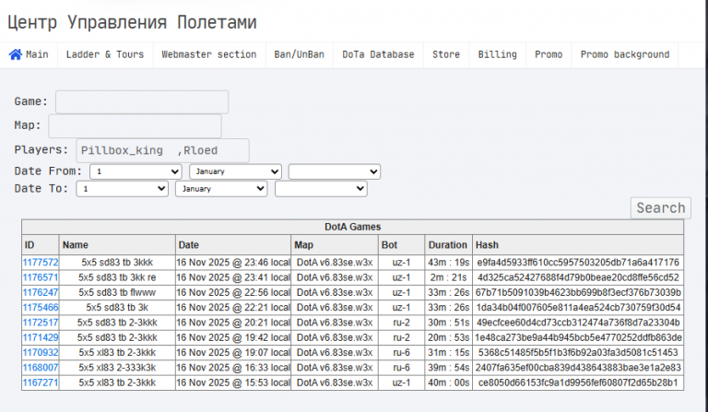
Task: Expand the Date From year dropdown
Action: 334,171
